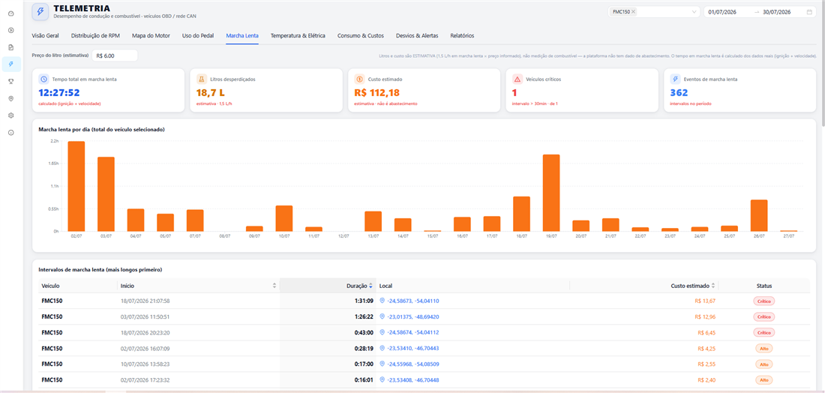Click the 19/07 bar in the chart
Screen dimensions: 825x393
pyautogui.click(x=551, y=193)
